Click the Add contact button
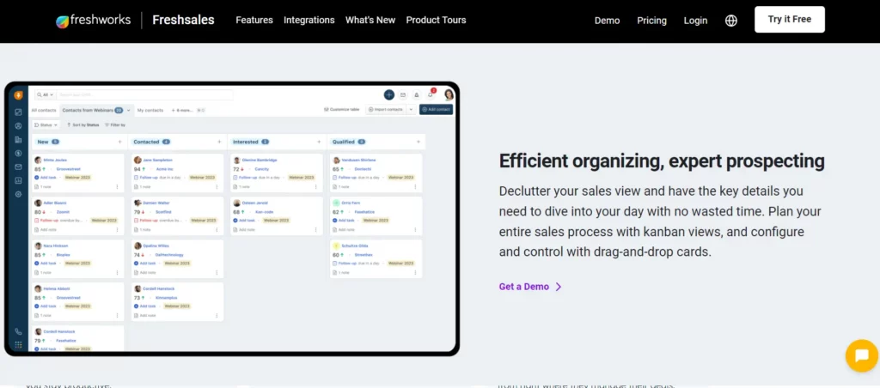Screen dimensions: 880x388 (436, 109)
